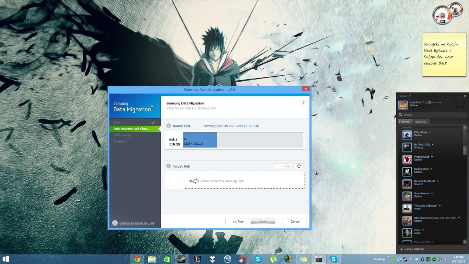469x264 pixels.
Task: Open the Powered by Clonix Co., Ltd link
Action: 136,223
